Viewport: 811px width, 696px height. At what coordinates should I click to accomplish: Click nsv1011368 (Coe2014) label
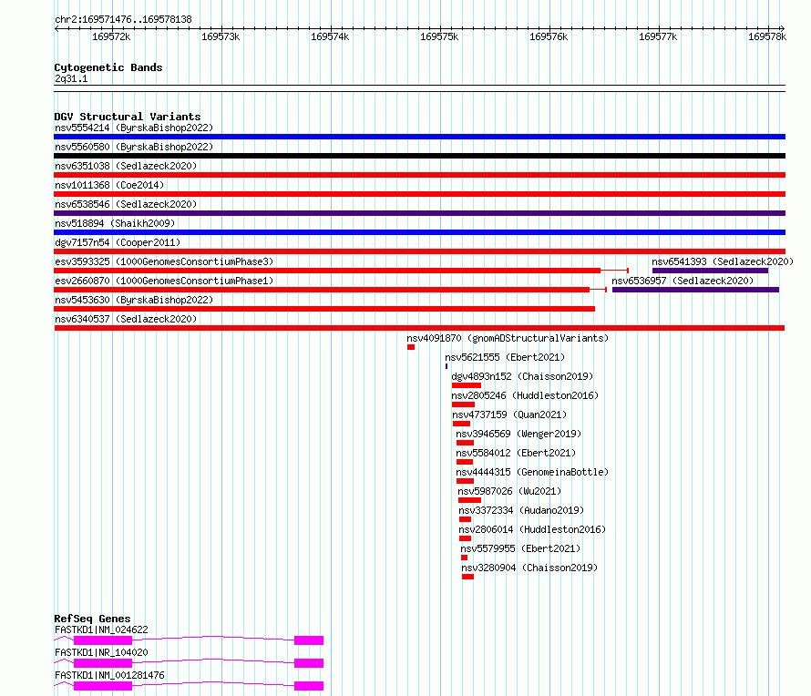[109, 185]
